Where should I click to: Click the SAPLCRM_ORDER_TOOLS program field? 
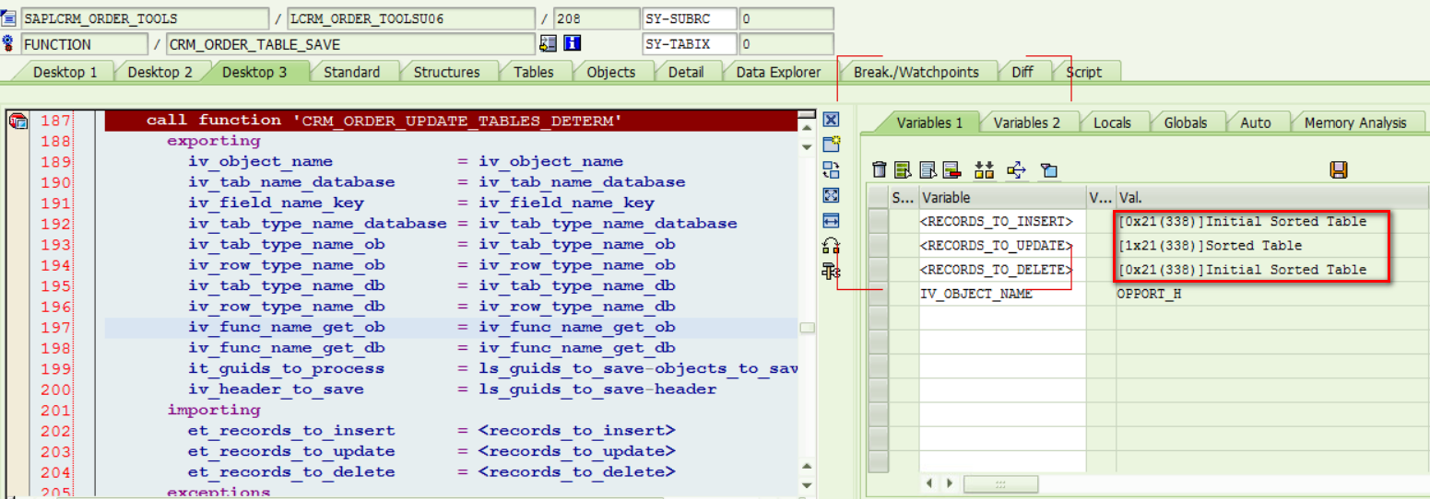[x=144, y=18]
